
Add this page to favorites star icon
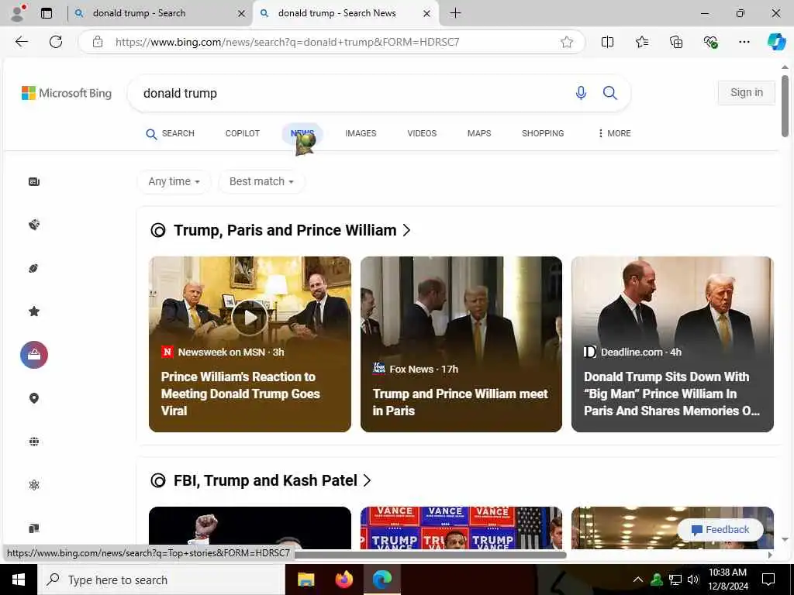click(567, 42)
